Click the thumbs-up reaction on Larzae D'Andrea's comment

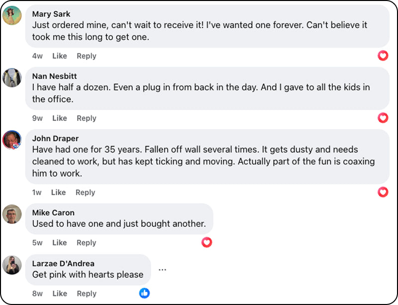(144, 293)
